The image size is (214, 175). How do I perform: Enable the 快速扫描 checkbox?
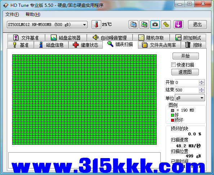coord(173,65)
